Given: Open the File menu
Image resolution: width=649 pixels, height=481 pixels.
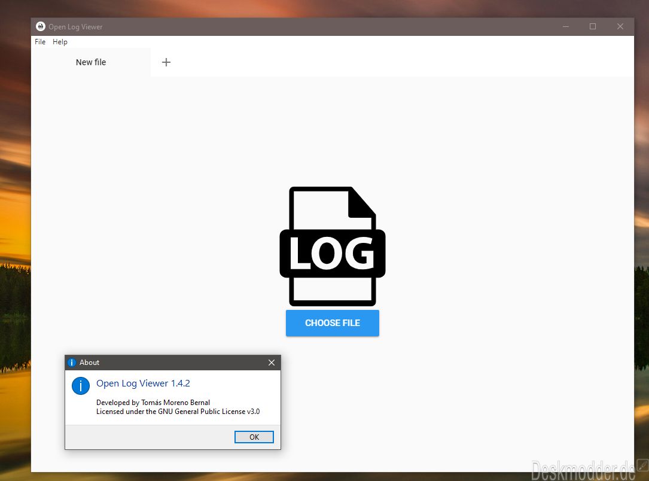Looking at the screenshot, I should tap(40, 42).
